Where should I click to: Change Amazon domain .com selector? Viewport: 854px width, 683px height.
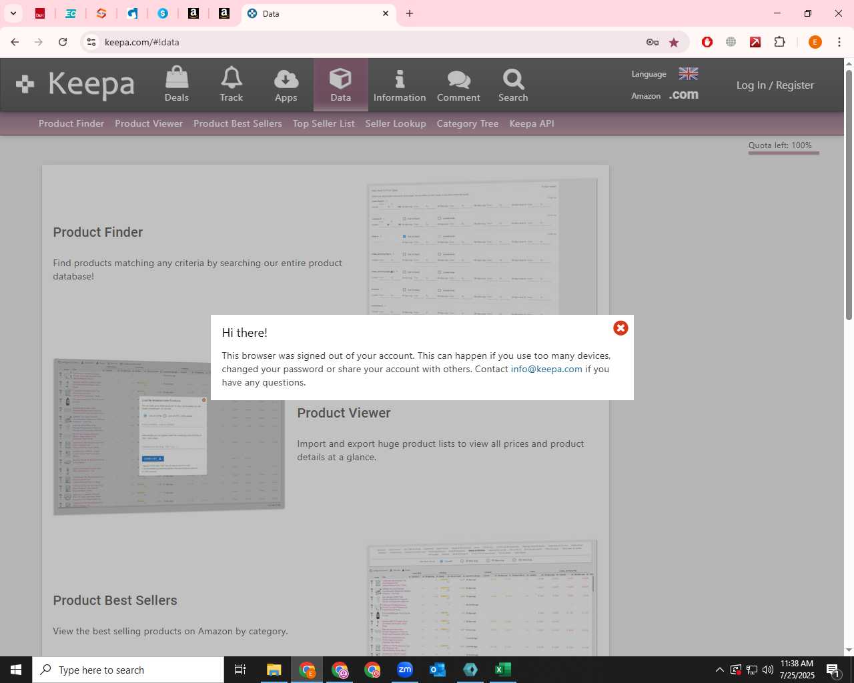click(684, 95)
